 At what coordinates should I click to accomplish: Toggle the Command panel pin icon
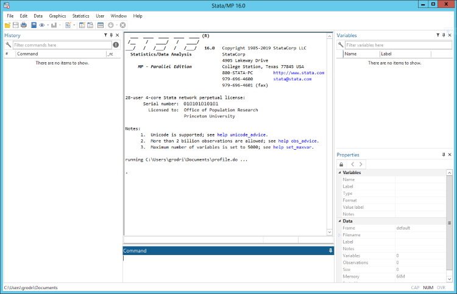(x=330, y=251)
